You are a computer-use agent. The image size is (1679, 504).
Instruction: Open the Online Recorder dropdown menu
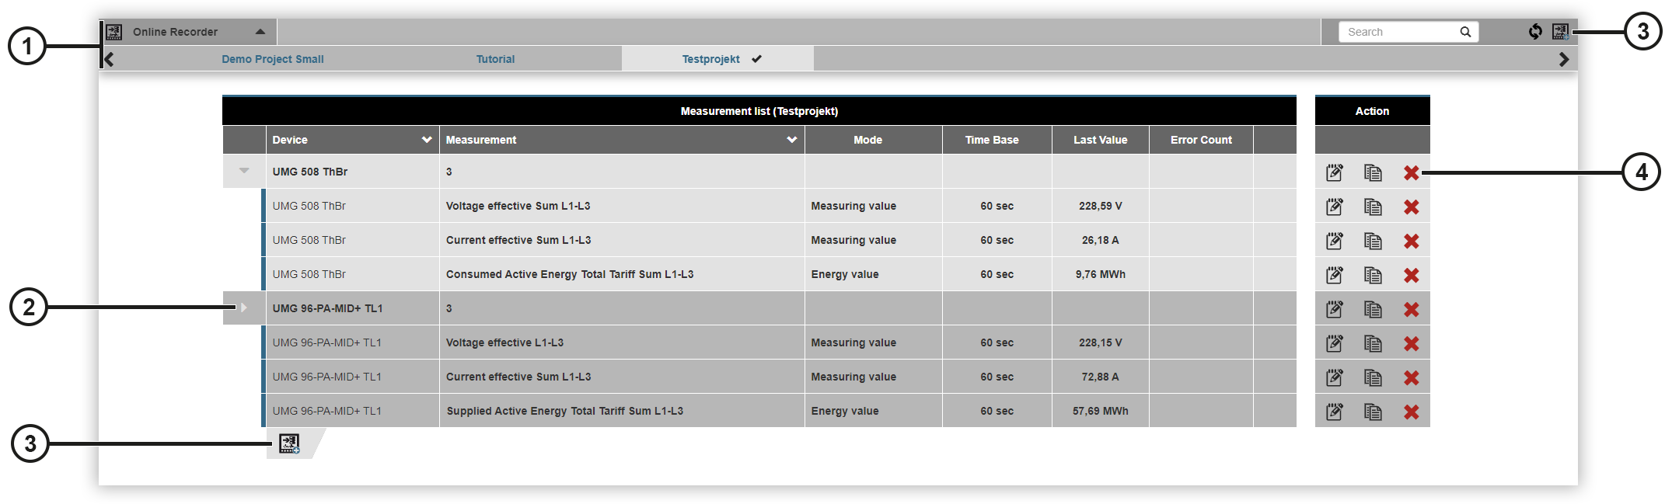point(260,32)
